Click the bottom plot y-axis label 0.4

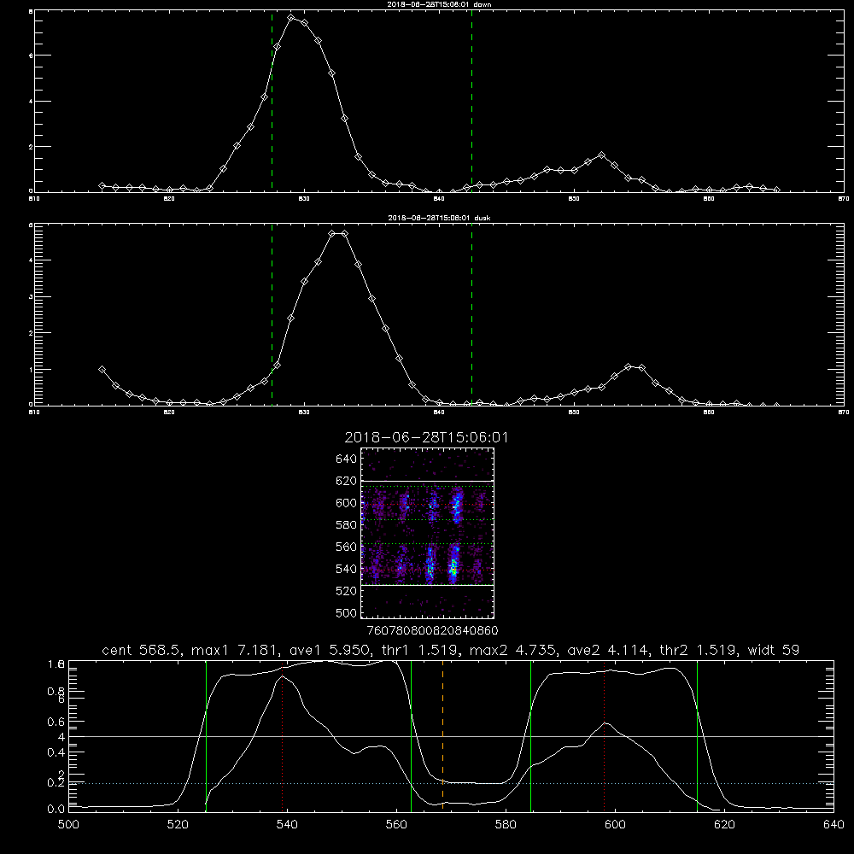coord(56,752)
